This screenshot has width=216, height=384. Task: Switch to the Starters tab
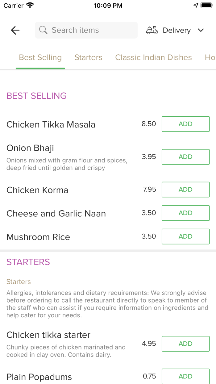tap(88, 57)
